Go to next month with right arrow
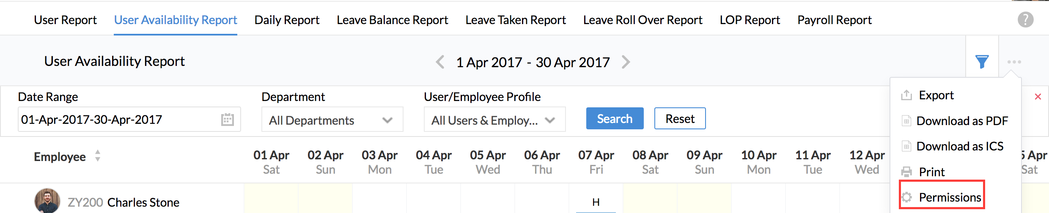The height and width of the screenshot is (213, 1049). point(626,62)
